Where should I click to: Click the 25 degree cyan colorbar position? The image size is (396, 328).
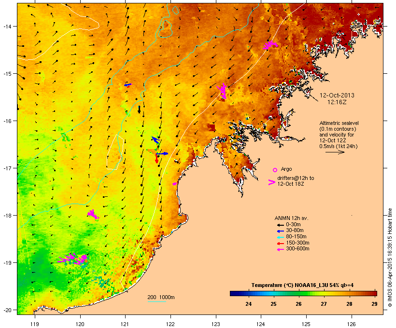pyautogui.click(x=273, y=293)
